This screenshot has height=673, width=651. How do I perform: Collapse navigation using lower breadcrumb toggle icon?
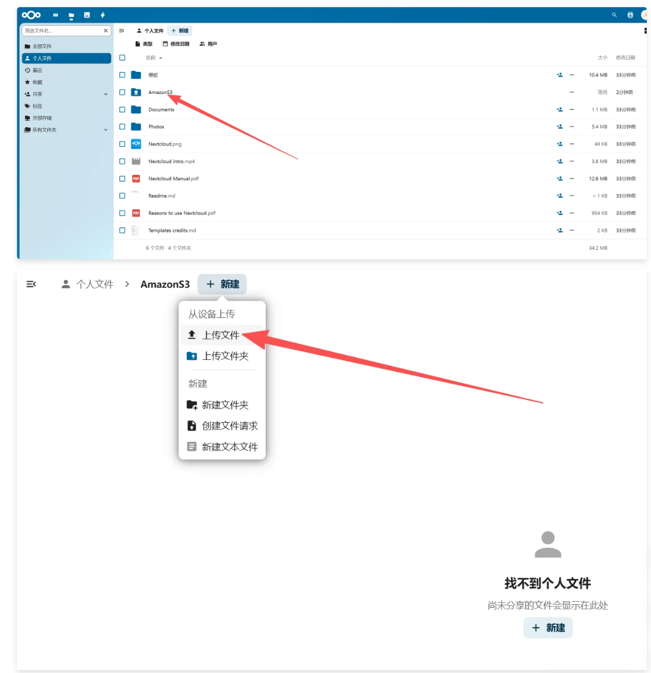(x=31, y=284)
